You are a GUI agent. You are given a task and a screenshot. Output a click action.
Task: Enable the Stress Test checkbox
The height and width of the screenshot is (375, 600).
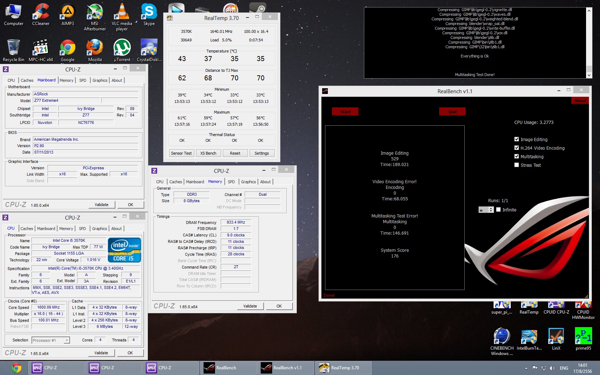coord(516,165)
